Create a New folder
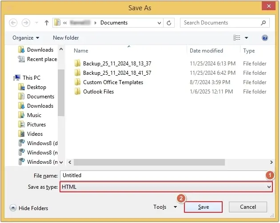This screenshot has width=280, height=223. tap(66, 38)
